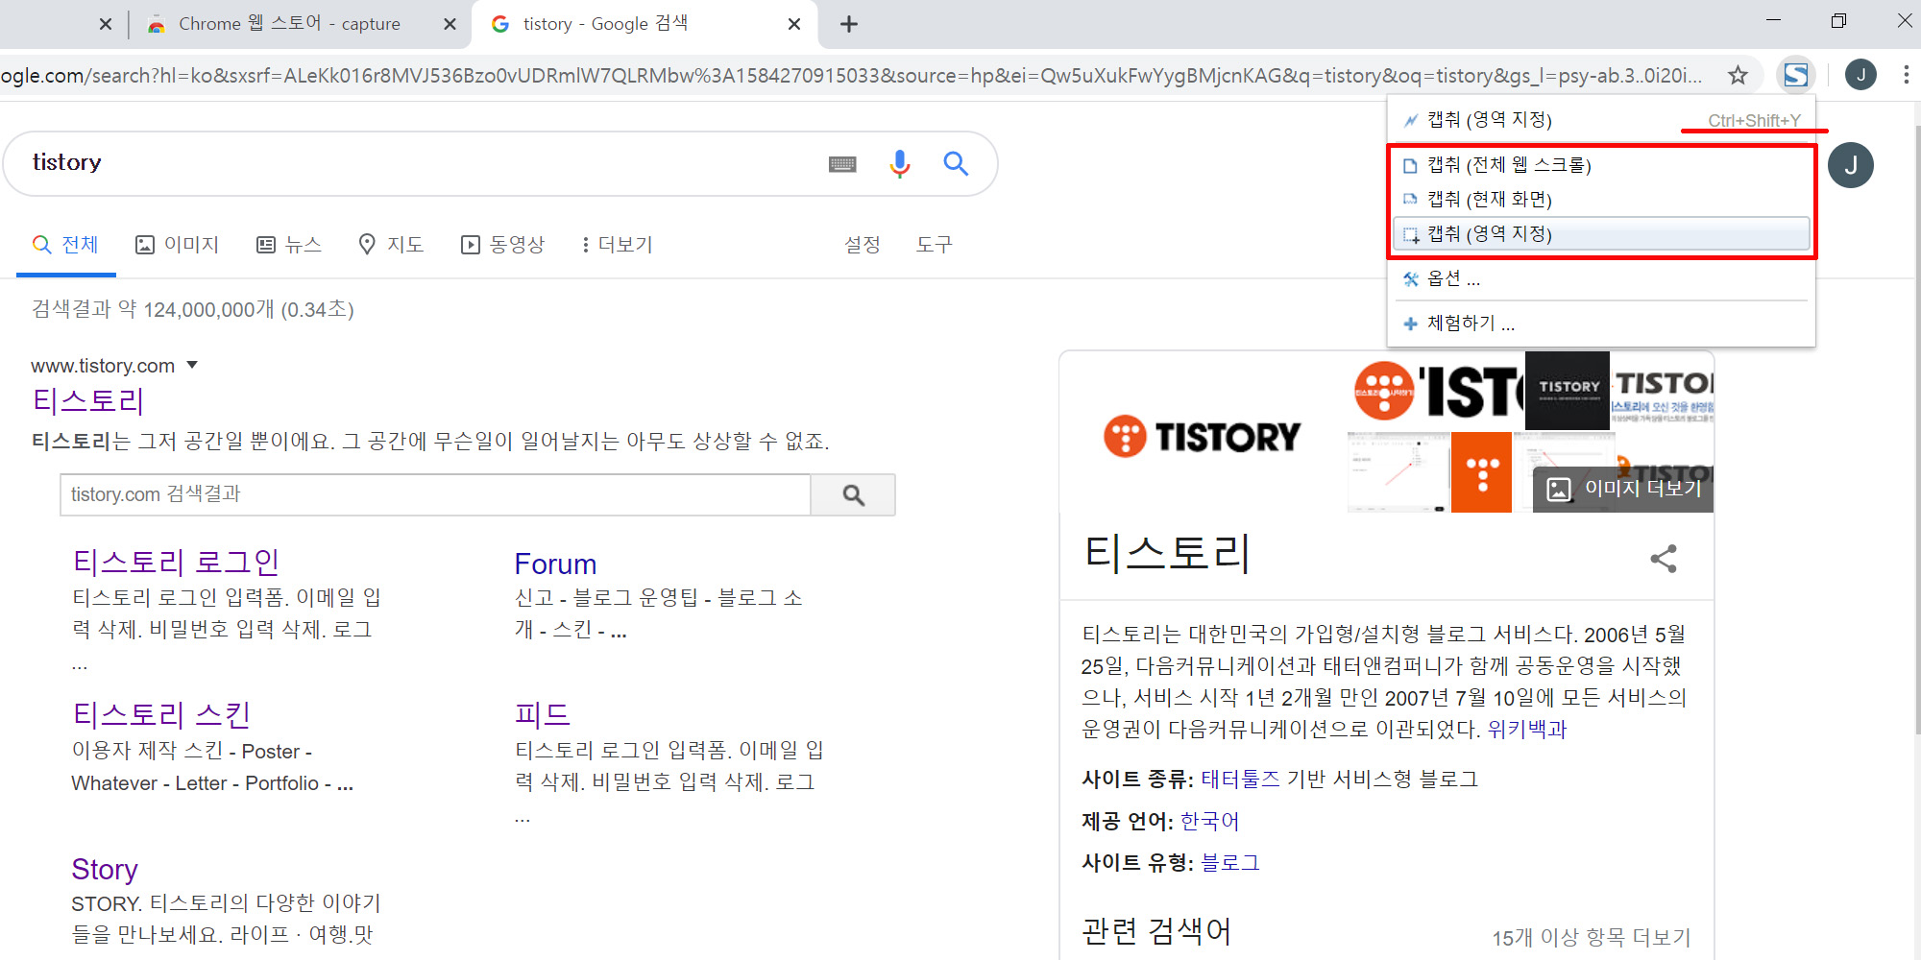Click the tistory.com site search magnifier button

coord(853,494)
